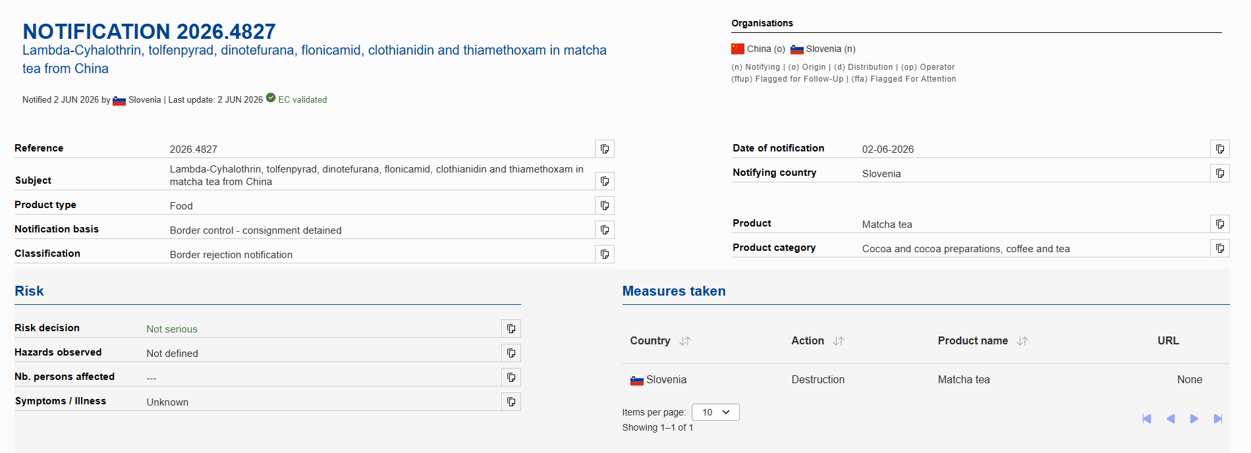Go to next page of measures

click(1194, 419)
